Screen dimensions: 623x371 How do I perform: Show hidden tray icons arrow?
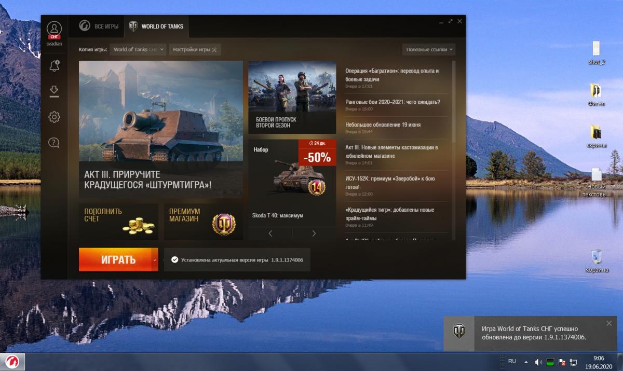[x=525, y=362]
